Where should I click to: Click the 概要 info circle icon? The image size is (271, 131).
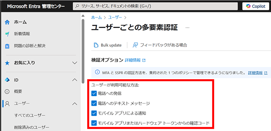(x=7, y=92)
